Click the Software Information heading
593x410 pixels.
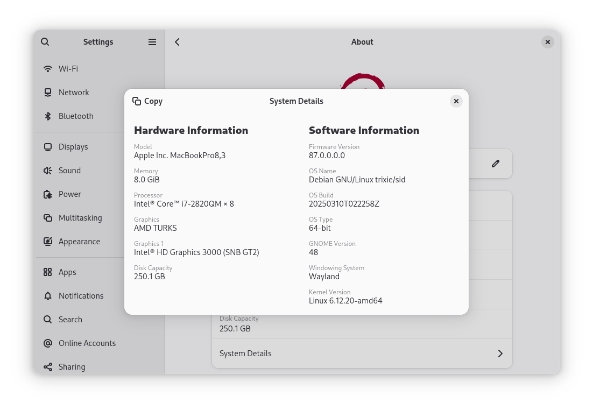point(364,131)
